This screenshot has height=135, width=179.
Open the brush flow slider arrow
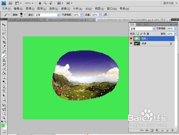coord(100,15)
